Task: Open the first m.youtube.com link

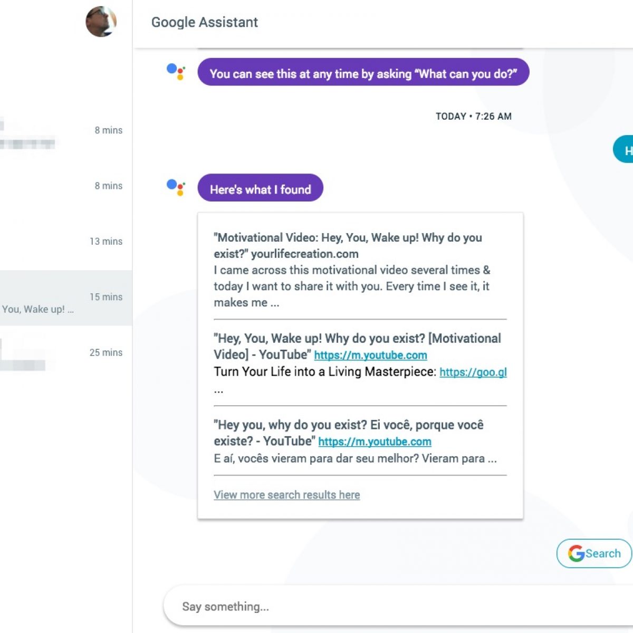Action: (370, 356)
